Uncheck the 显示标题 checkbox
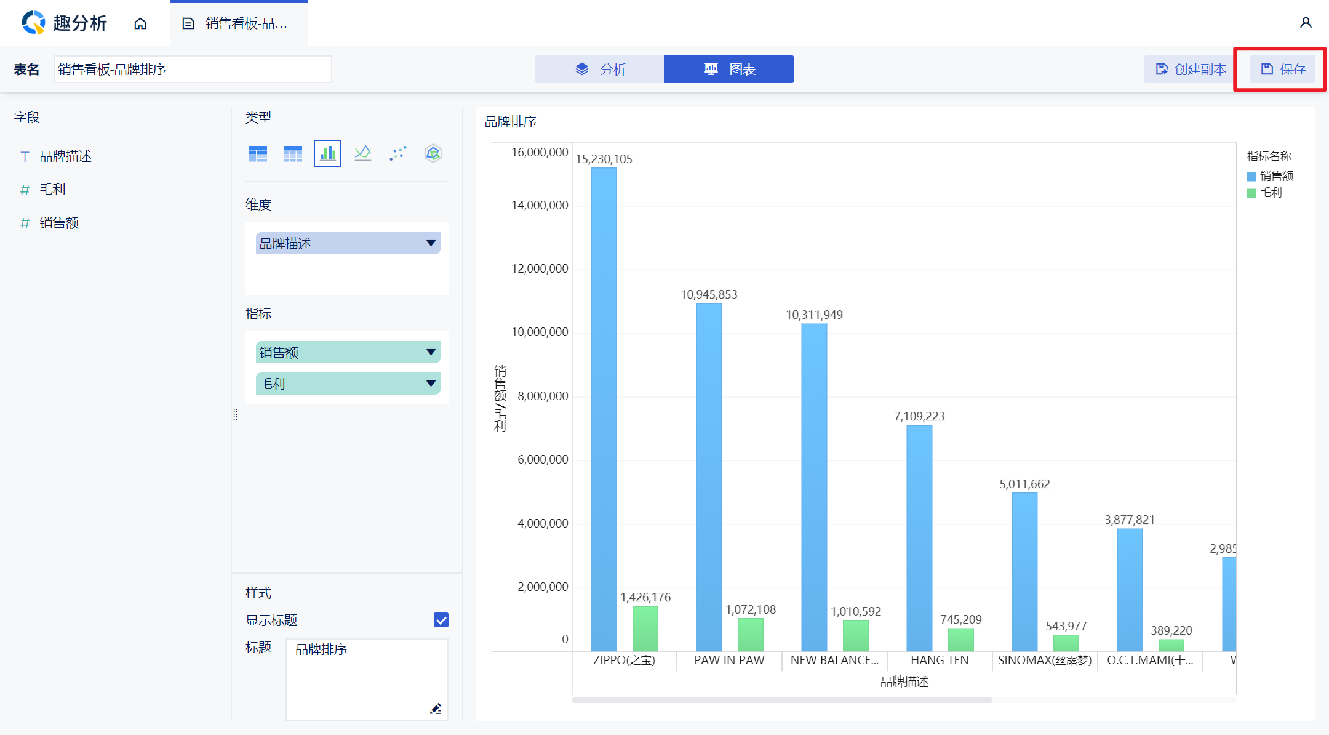Screen dimensions: 1329x735 (x=441, y=620)
